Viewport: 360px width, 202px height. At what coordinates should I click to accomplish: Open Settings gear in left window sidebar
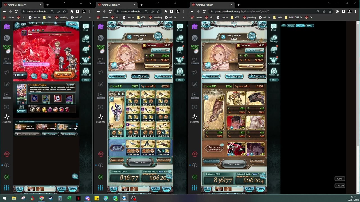(86, 39)
